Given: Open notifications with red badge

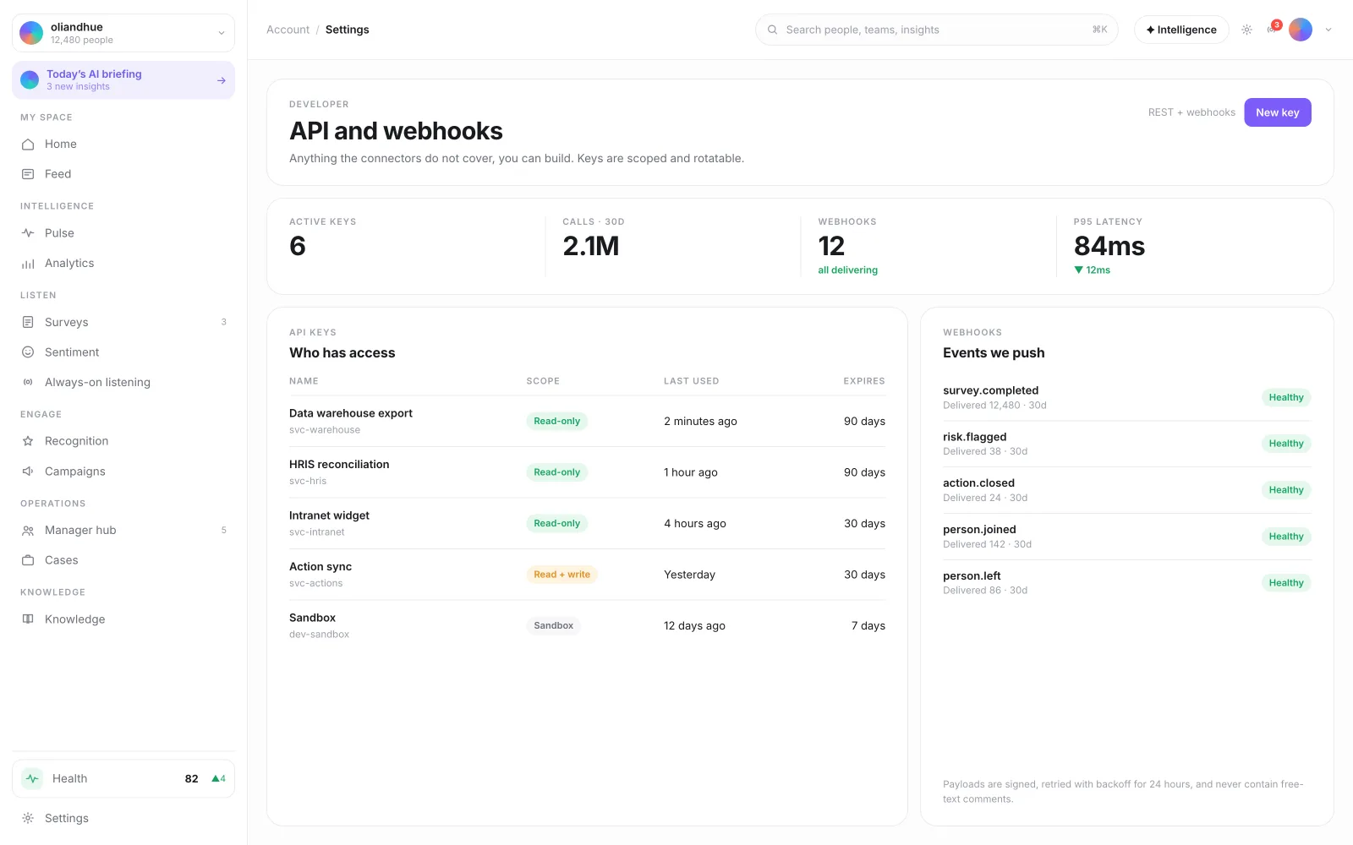Looking at the screenshot, I should click(1273, 29).
